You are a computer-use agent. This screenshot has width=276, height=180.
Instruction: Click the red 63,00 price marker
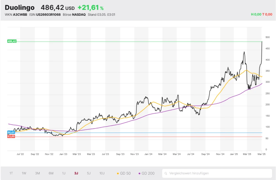11,136
